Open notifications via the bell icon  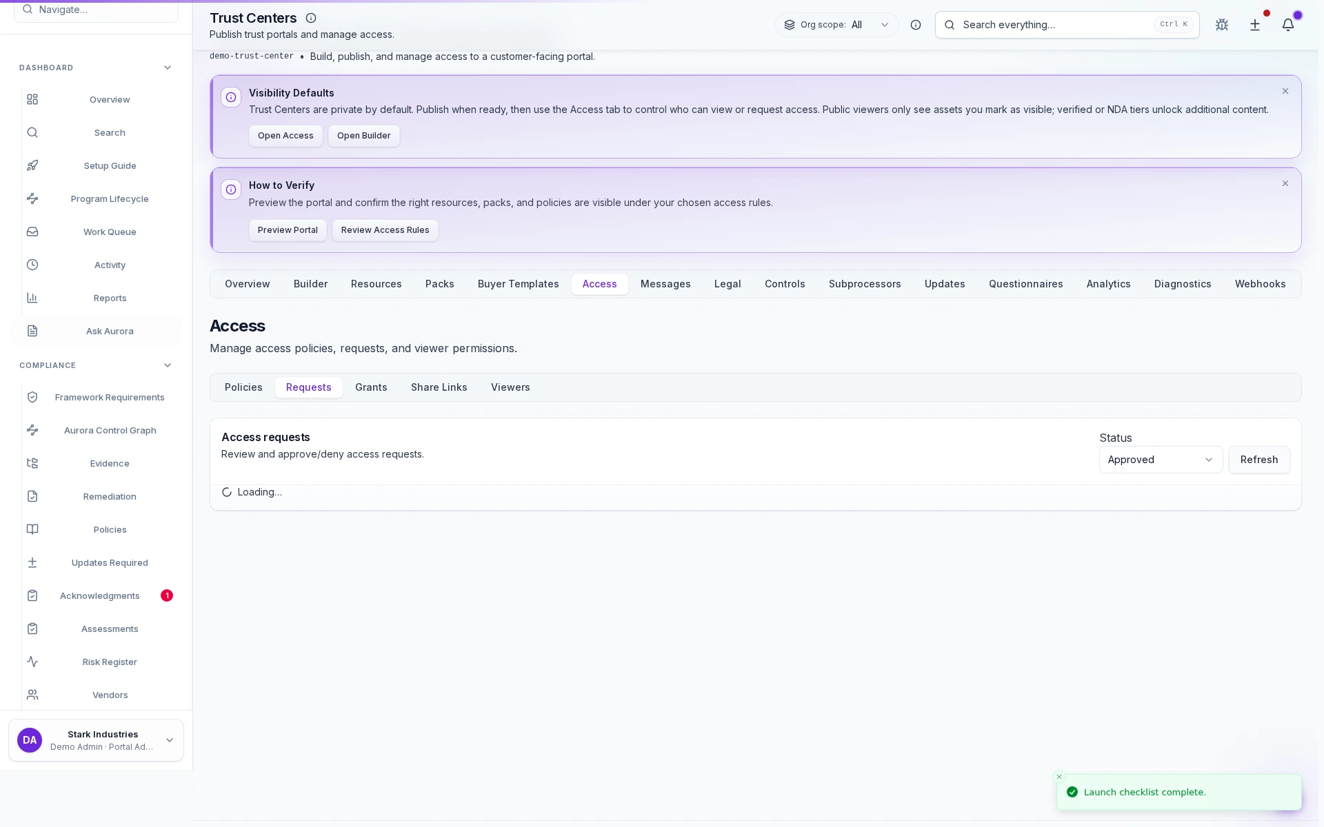1289,25
